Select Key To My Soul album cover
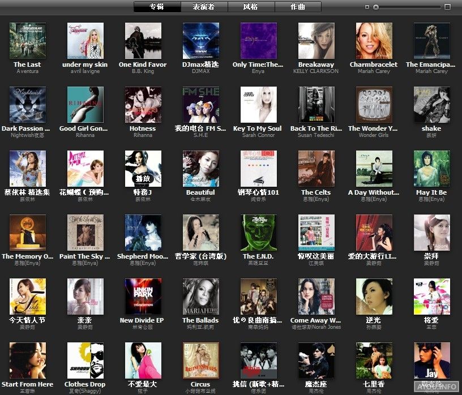 (x=259, y=105)
